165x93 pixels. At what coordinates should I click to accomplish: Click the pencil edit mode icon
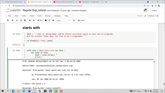click(145, 16)
